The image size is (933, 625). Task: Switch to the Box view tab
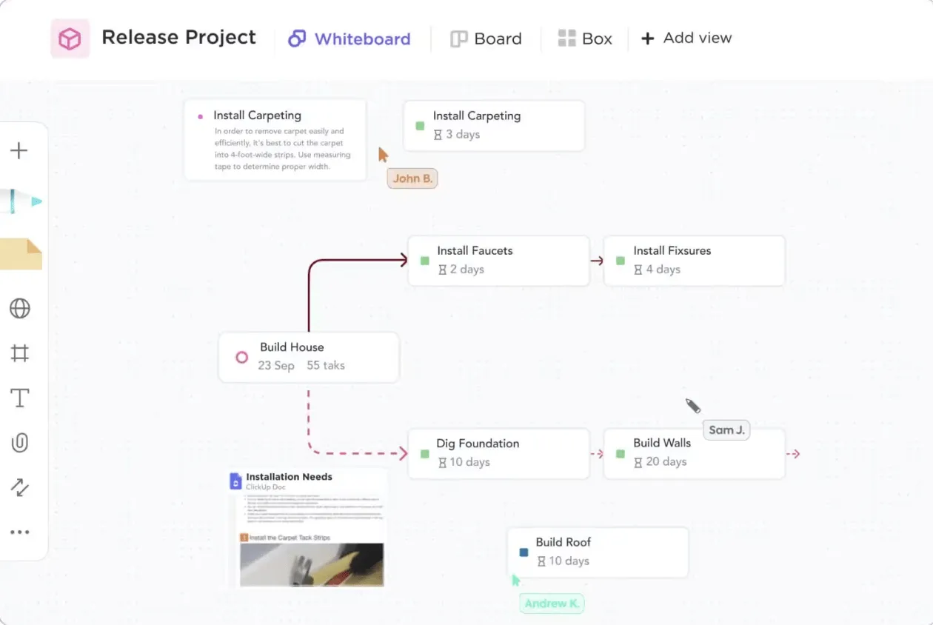[585, 39]
